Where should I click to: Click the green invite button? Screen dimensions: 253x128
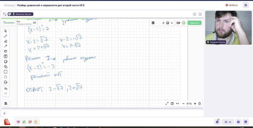(x=194, y=23)
